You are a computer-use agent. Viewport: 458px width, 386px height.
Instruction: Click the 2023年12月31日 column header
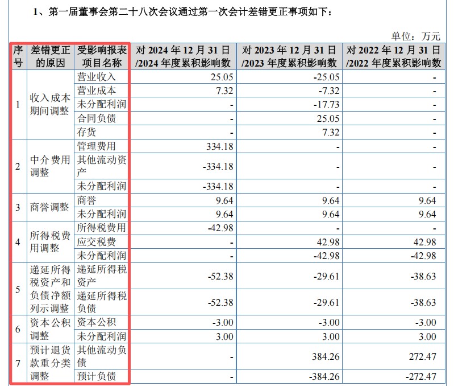point(289,56)
